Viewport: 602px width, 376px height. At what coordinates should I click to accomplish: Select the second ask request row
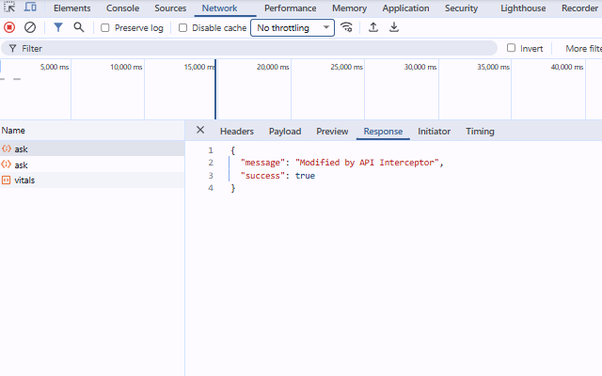click(92, 164)
